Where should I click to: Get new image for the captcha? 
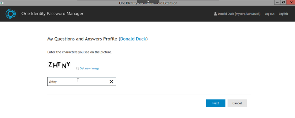[89, 68]
